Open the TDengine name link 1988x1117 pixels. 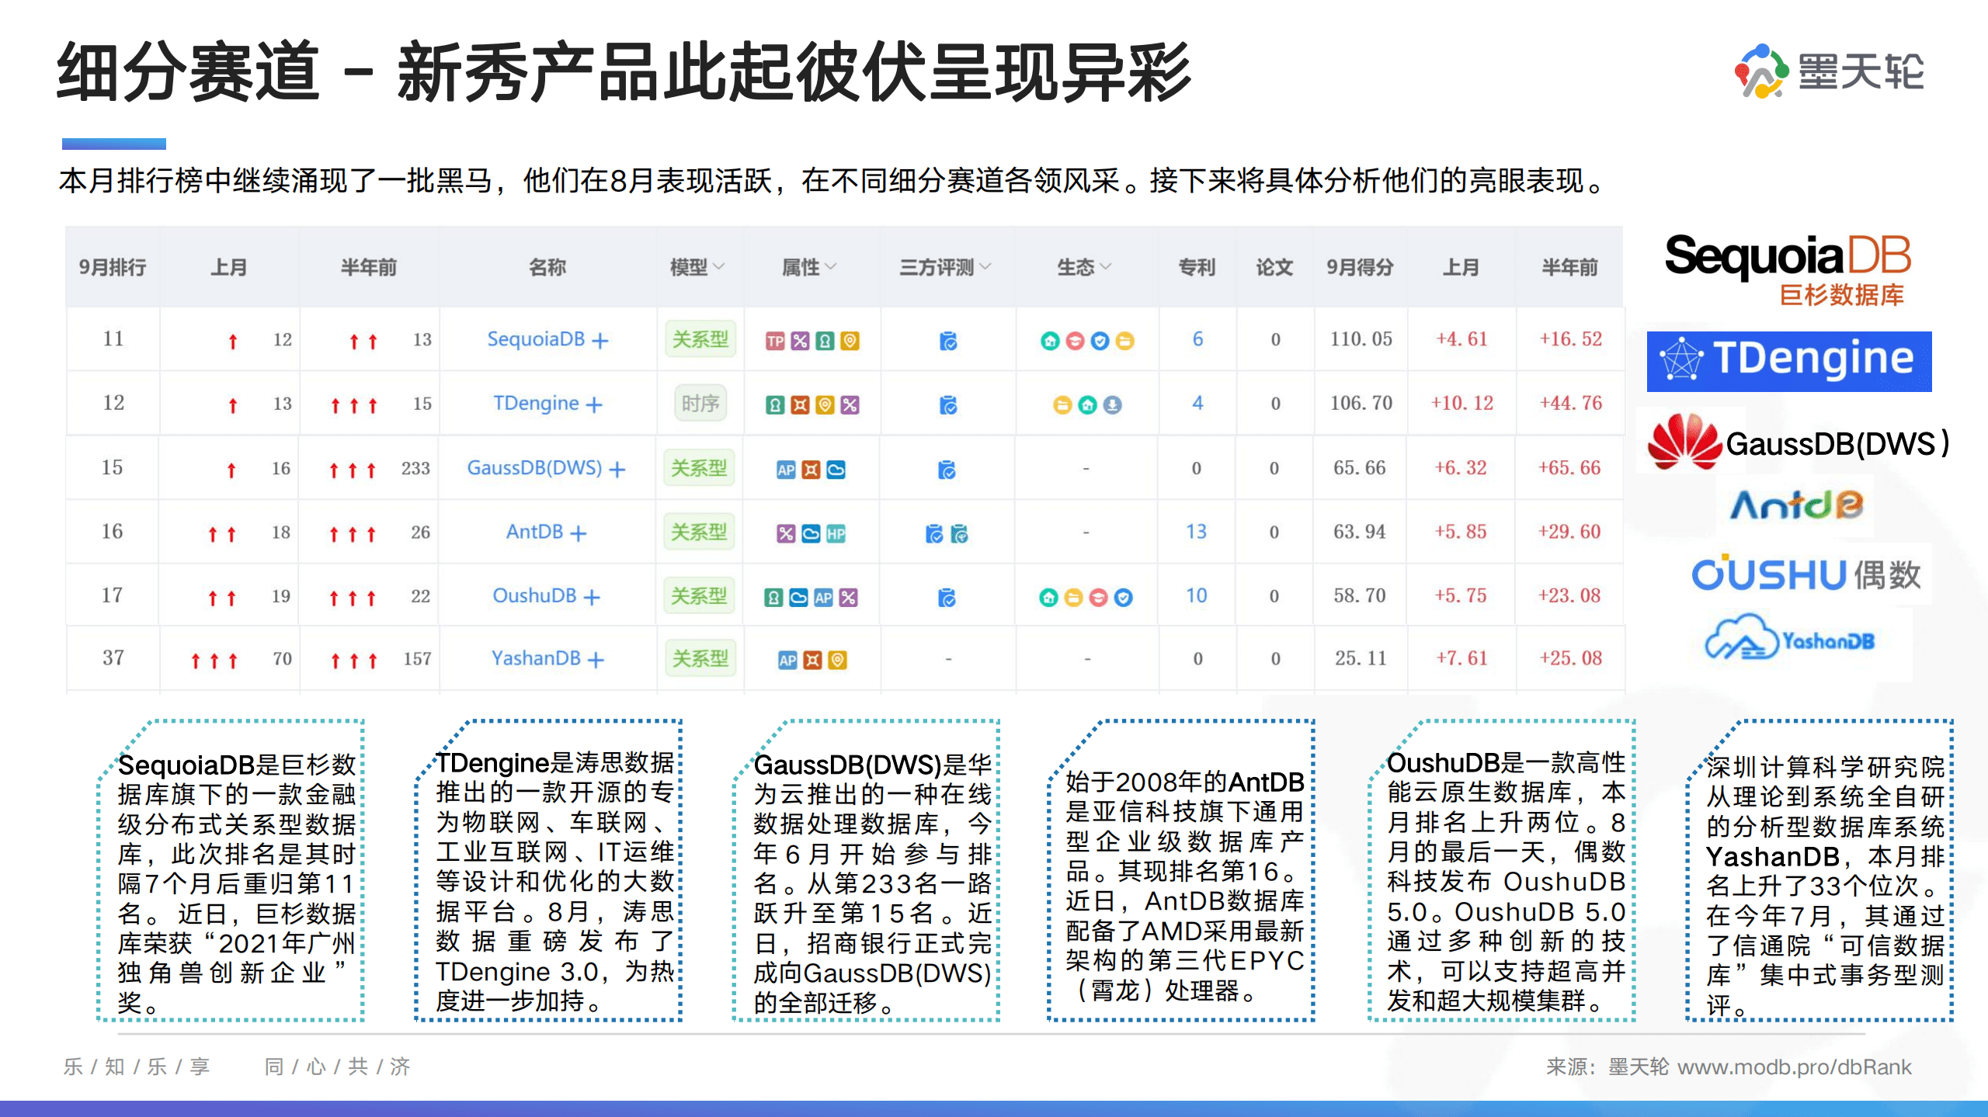tap(534, 403)
